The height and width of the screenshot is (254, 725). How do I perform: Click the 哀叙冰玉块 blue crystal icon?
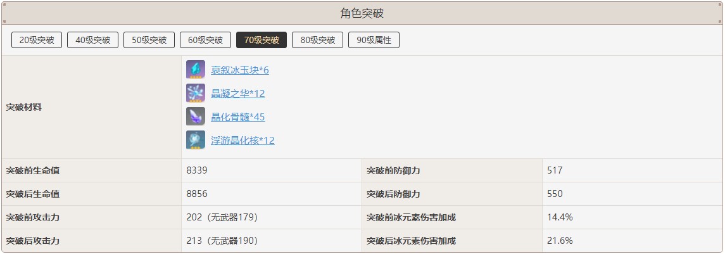(x=196, y=70)
